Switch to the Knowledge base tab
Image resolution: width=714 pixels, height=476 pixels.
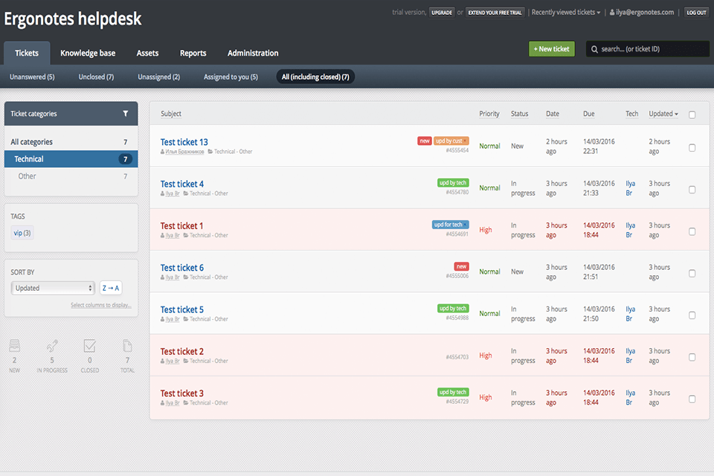[x=87, y=53]
